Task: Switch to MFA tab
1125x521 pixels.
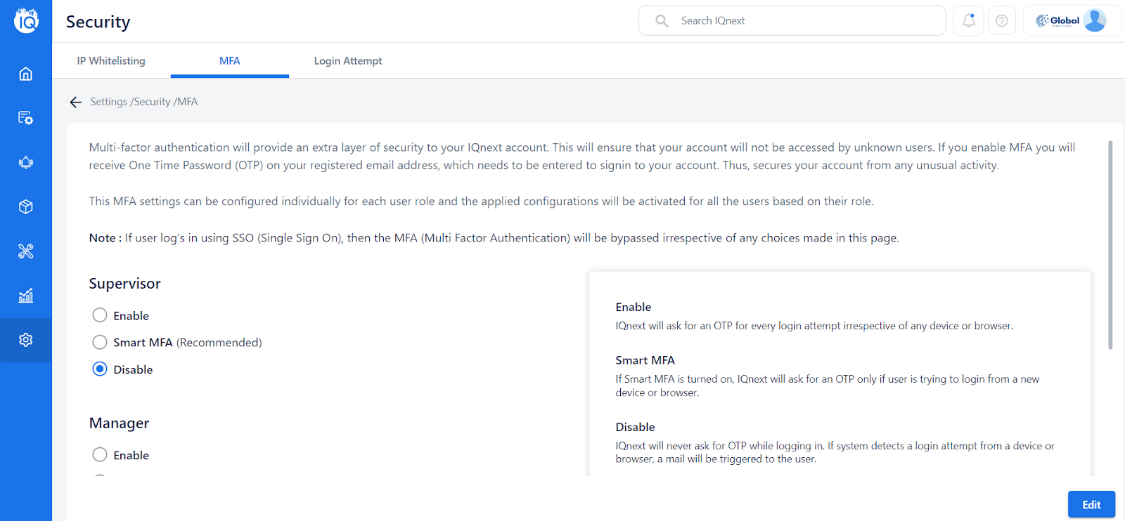Action: [230, 61]
